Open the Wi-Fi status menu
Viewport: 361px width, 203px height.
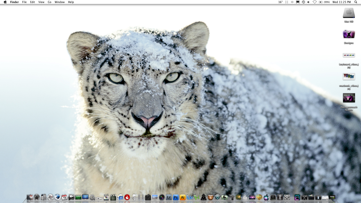click(x=315, y=2)
